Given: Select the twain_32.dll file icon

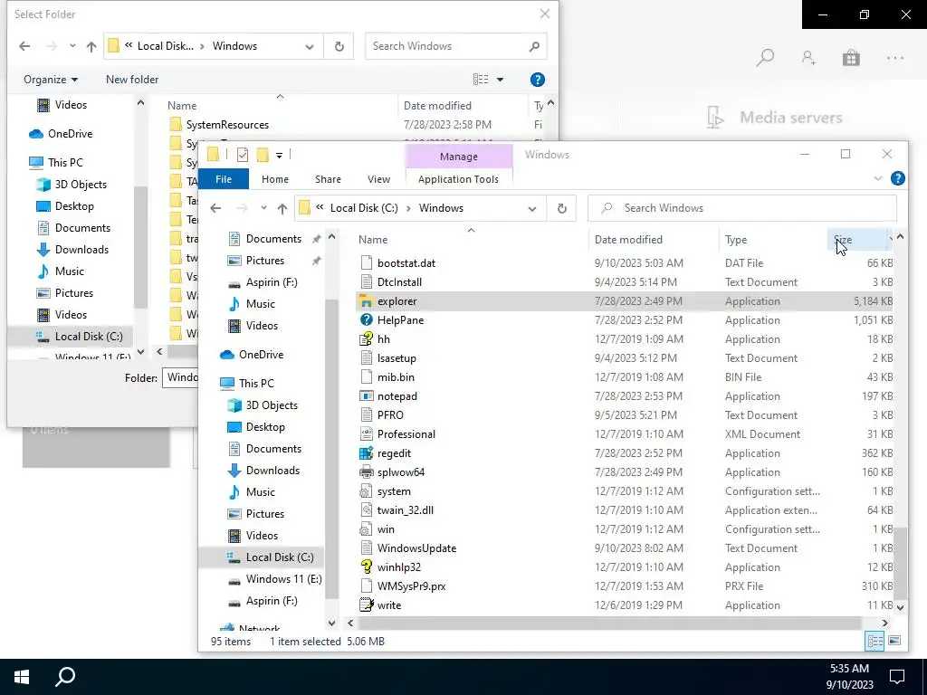Looking at the screenshot, I should pos(367,510).
